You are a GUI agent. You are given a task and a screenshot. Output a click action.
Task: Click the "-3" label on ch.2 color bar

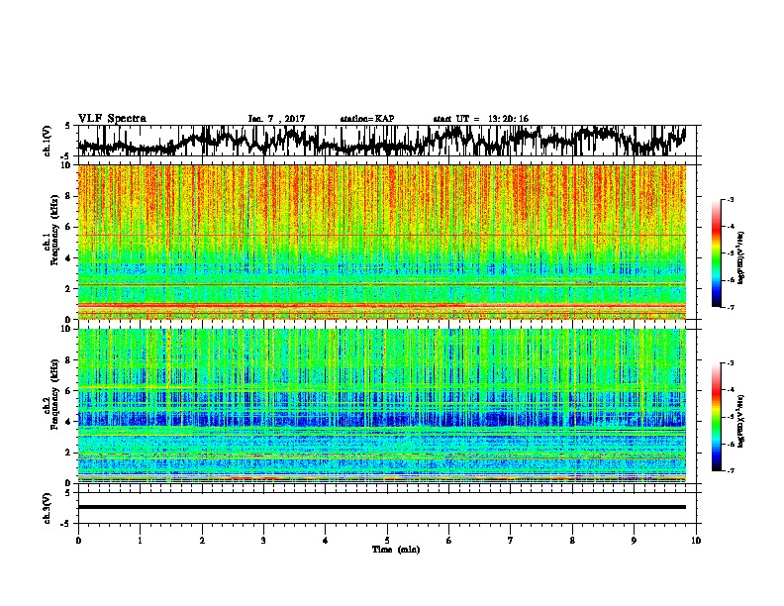pos(730,363)
